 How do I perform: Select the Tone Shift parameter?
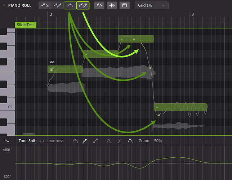(x=28, y=141)
